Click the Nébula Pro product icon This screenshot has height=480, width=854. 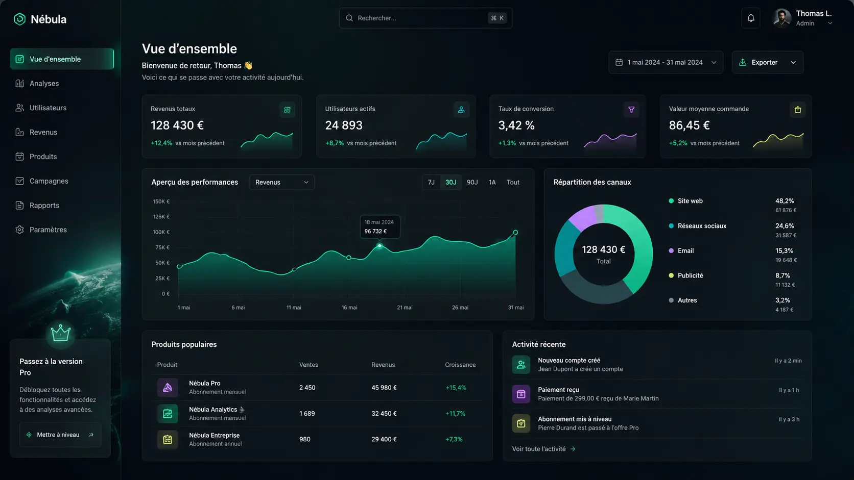(x=168, y=388)
